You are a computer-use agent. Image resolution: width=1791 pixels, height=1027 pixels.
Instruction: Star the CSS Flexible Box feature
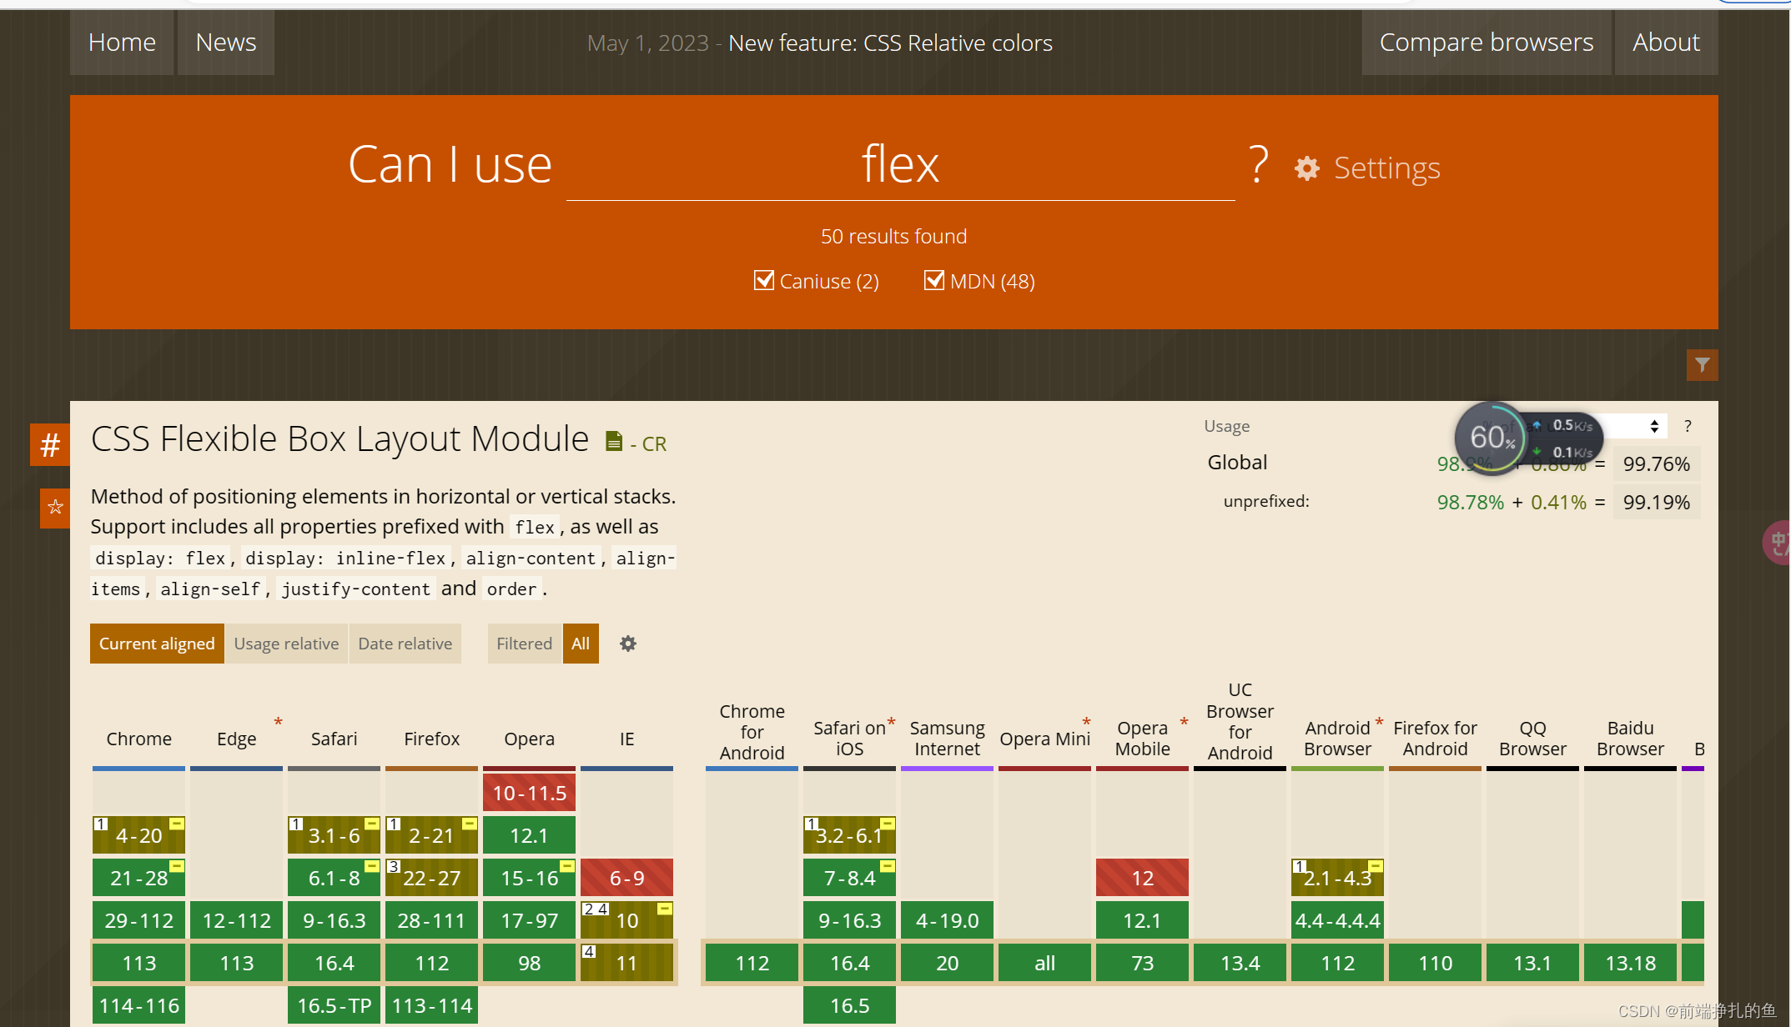coord(55,507)
